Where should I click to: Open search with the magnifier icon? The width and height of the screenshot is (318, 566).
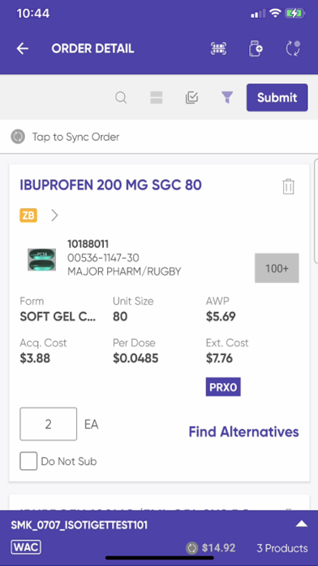[x=121, y=98]
